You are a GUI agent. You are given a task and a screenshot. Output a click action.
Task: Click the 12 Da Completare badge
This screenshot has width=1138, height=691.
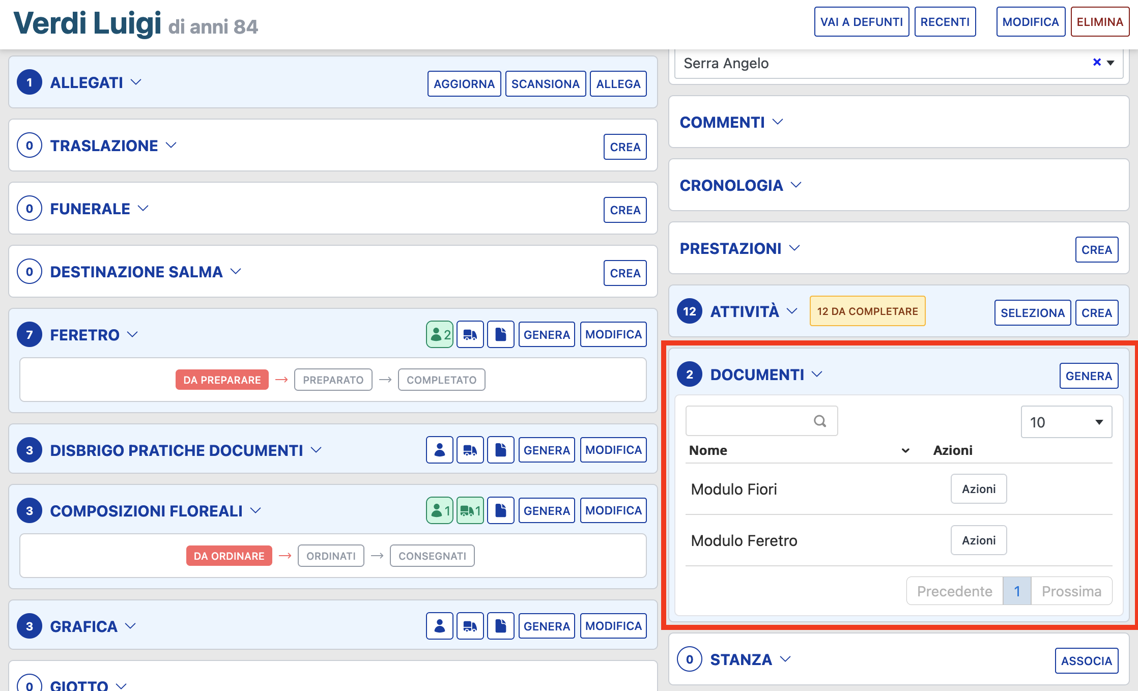(867, 311)
